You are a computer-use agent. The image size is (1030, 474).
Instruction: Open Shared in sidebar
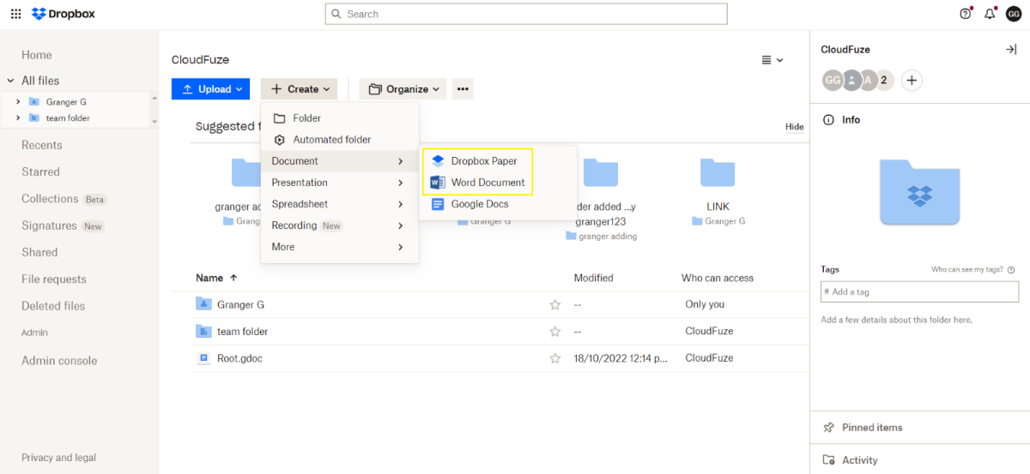pos(39,252)
